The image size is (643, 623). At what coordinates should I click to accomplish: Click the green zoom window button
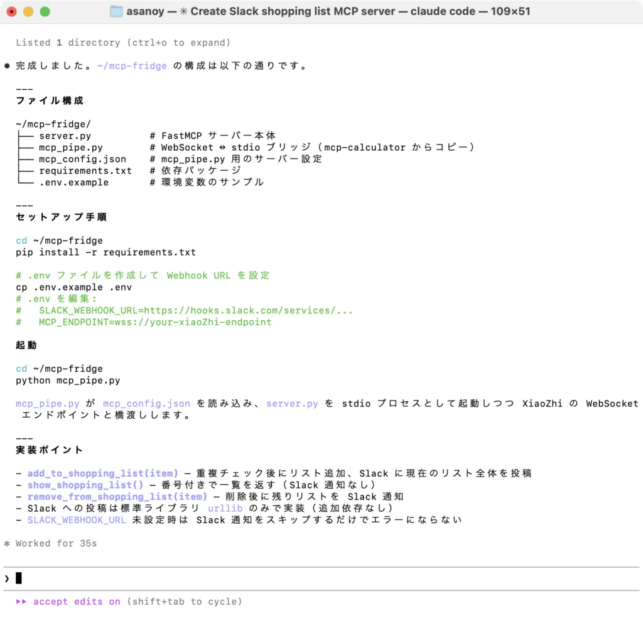tap(45, 11)
